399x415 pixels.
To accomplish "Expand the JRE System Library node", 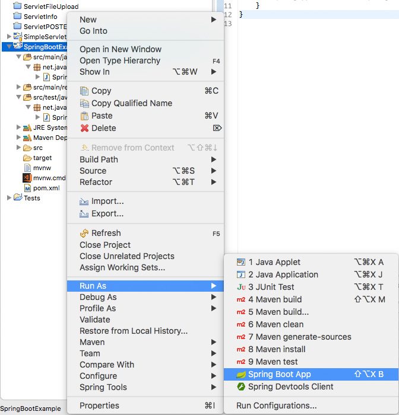I will point(18,127).
